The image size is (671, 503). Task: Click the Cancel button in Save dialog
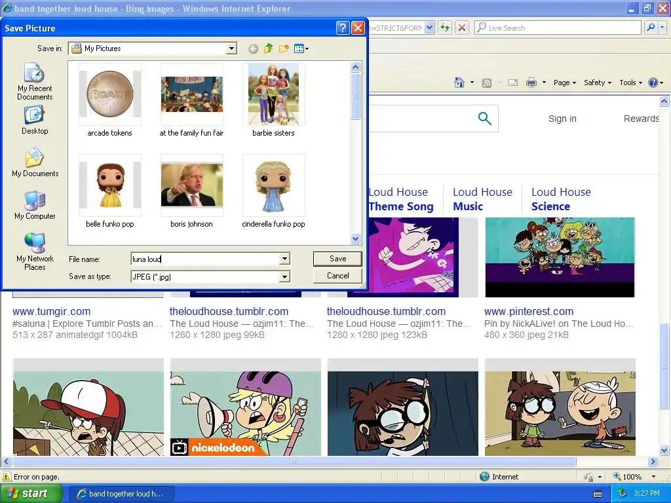[337, 276]
